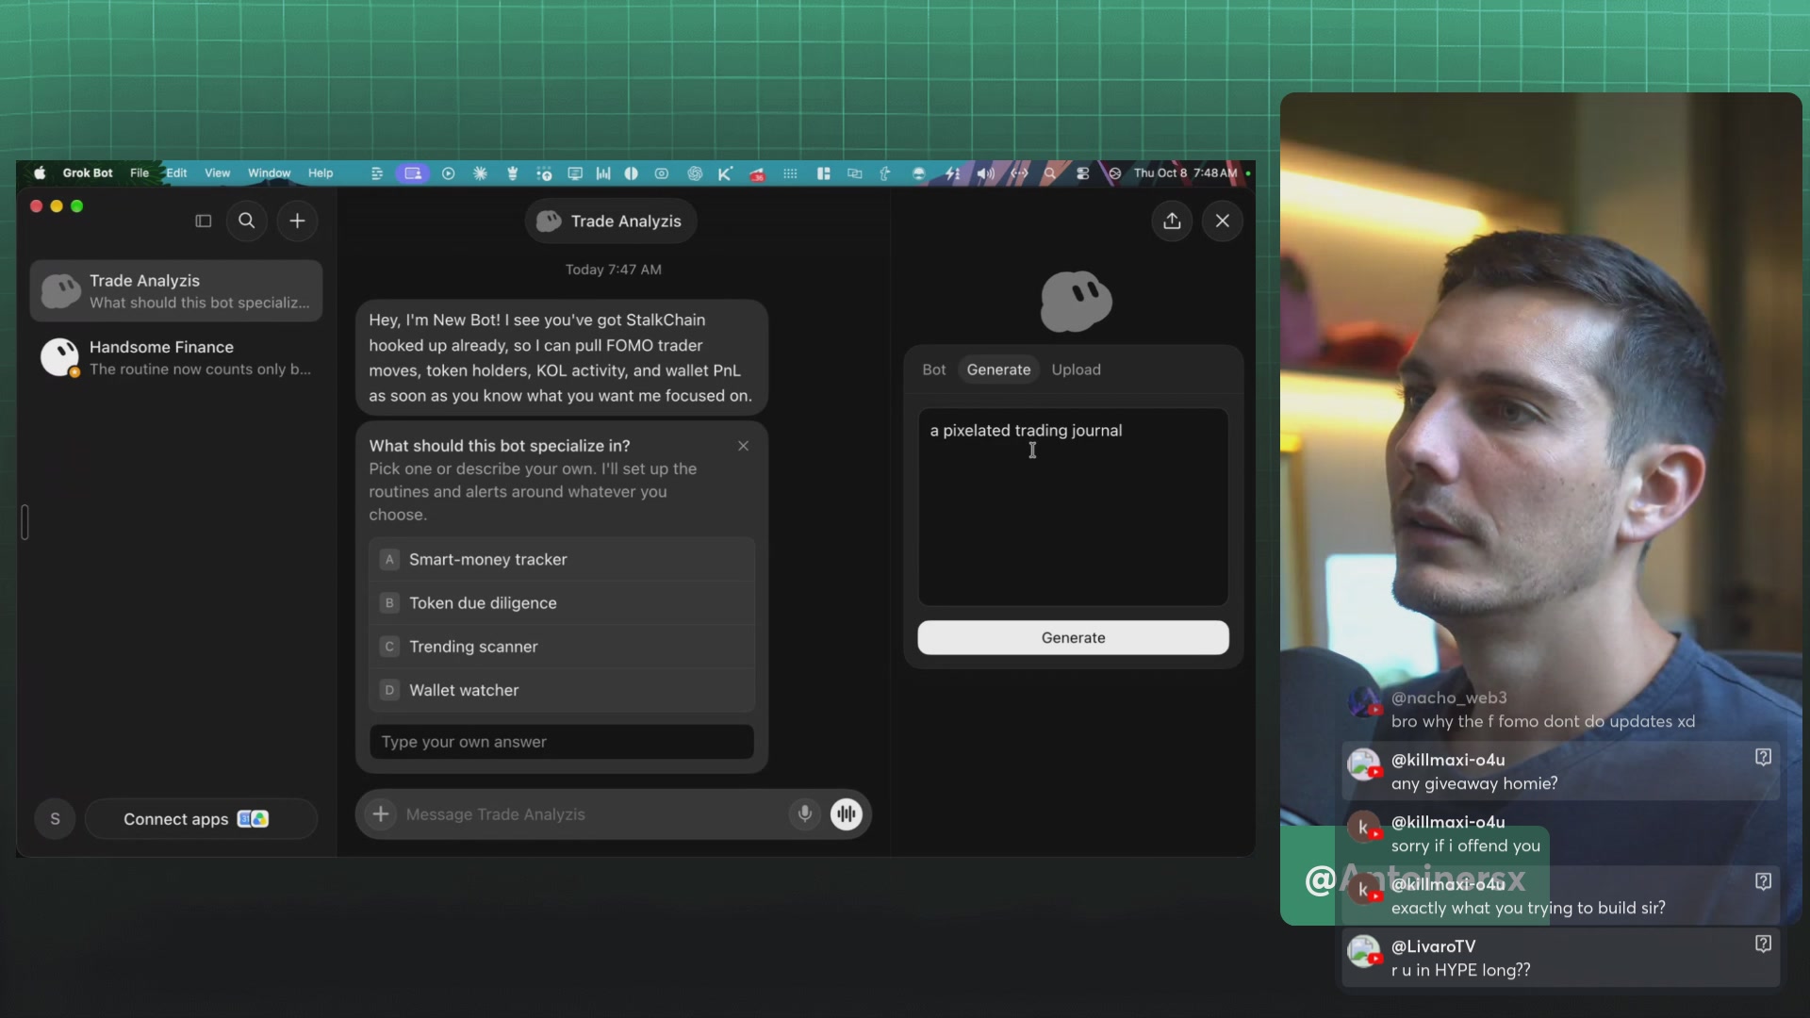Screen dimensions: 1810x1018
Task: Click the date and time clock
Action: pos(1185,173)
